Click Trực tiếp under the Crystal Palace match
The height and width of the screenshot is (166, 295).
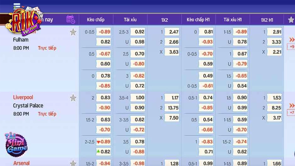(47, 114)
